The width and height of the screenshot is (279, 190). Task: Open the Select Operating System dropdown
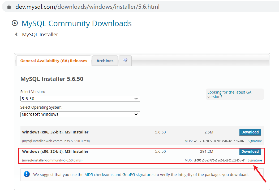coord(80,114)
